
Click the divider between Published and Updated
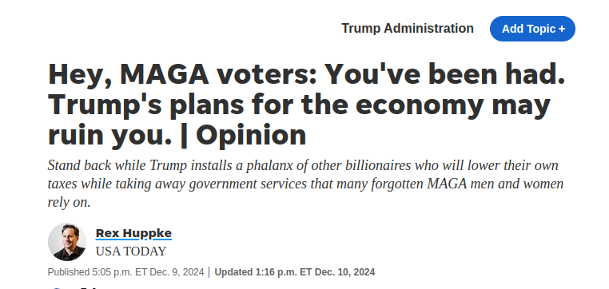(209, 272)
